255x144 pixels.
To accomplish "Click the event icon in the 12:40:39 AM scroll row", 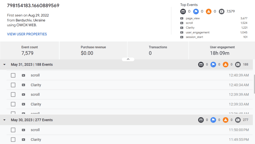I will tap(23, 75).
